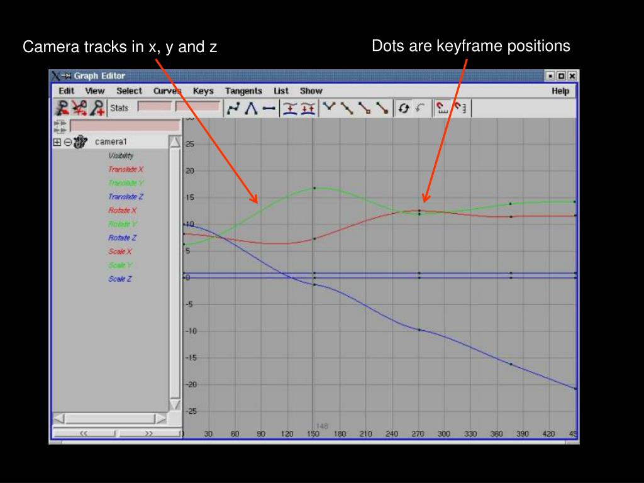Toggle time snap magnet icon
The height and width of the screenshot is (483, 644).
point(441,108)
